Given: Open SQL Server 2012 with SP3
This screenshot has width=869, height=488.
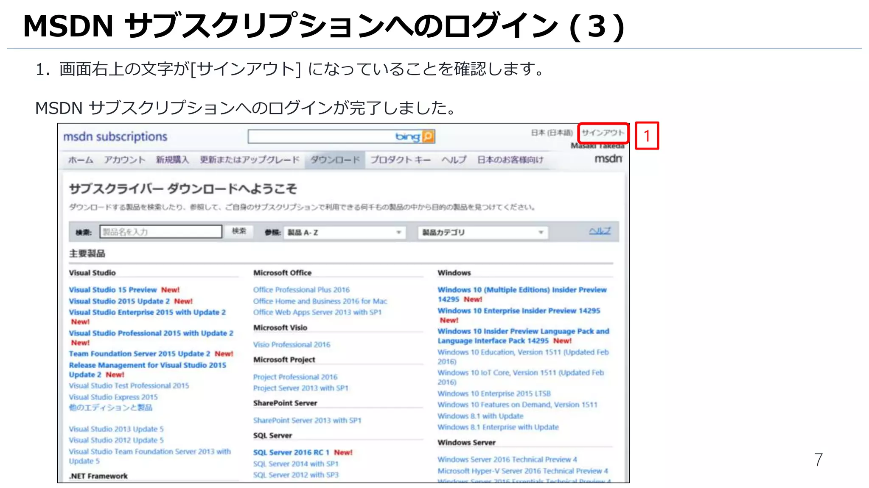Looking at the screenshot, I should point(296,475).
